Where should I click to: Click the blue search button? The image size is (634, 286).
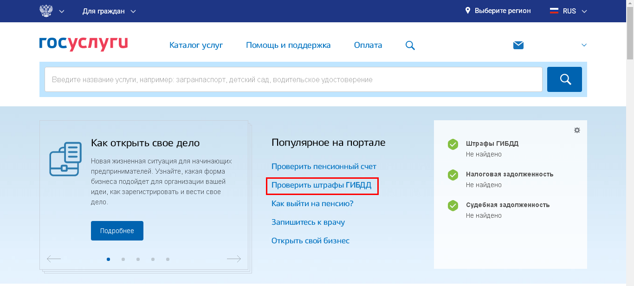click(x=564, y=79)
